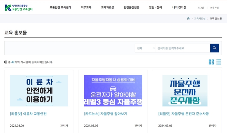Expand the 전체 search category dropdown
This screenshot has height=133, width=227.
click(x=146, y=48)
